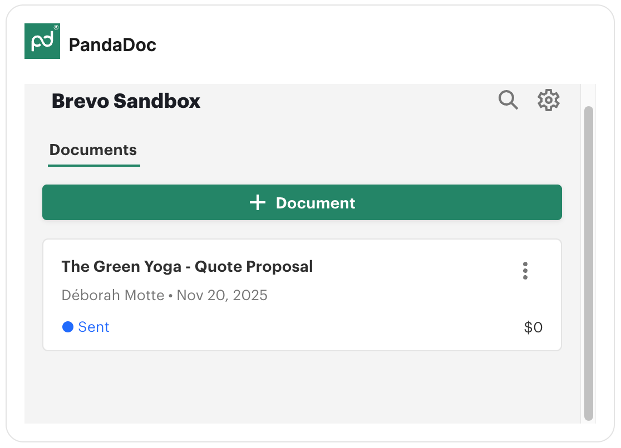
Task: Click the gear icon to configure the sandbox
Action: tap(549, 100)
